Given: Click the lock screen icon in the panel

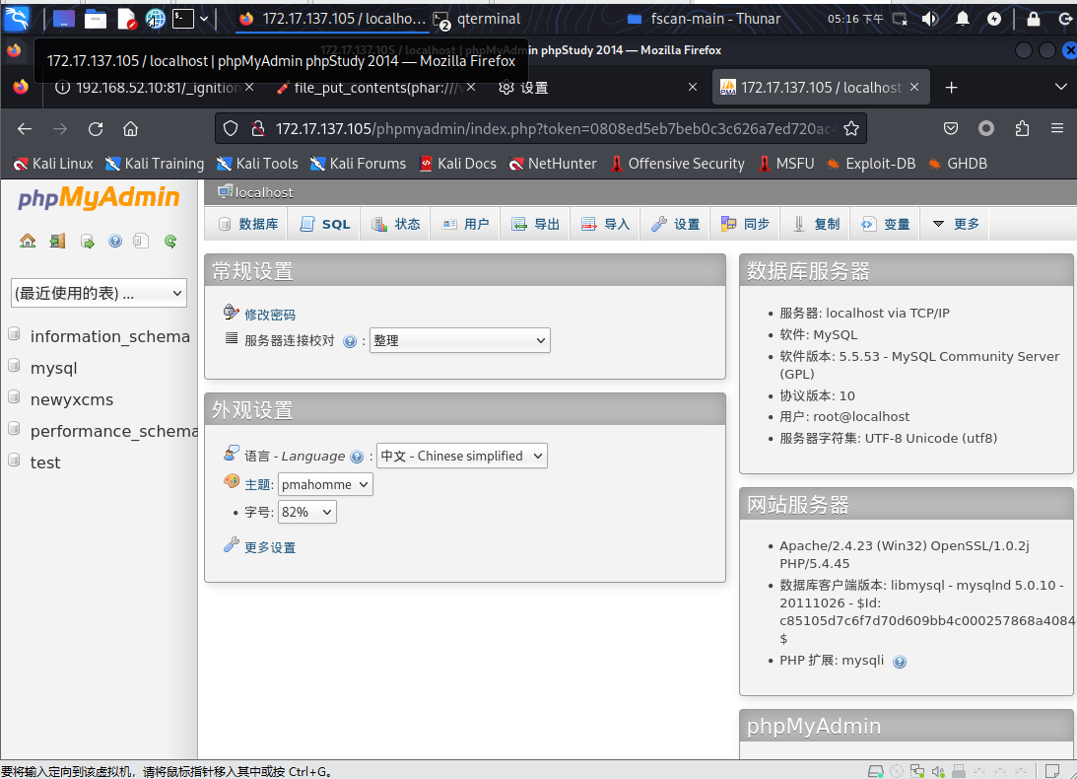Looking at the screenshot, I should coord(1033,19).
